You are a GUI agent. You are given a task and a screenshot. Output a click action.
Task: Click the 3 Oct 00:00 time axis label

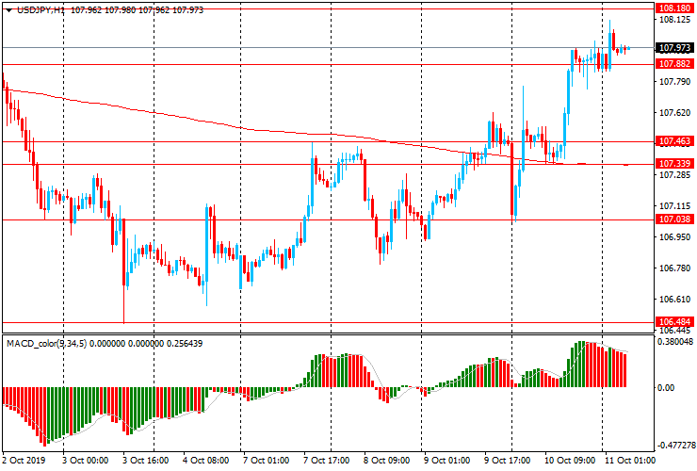(x=85, y=460)
